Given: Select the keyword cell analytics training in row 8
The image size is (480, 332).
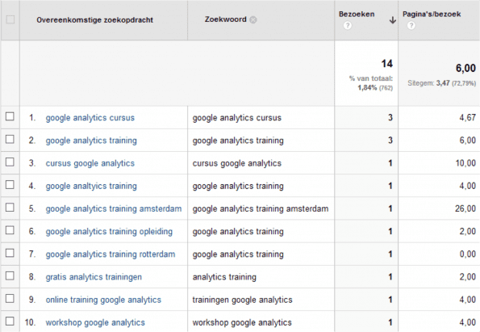Looking at the screenshot, I should 224,277.
